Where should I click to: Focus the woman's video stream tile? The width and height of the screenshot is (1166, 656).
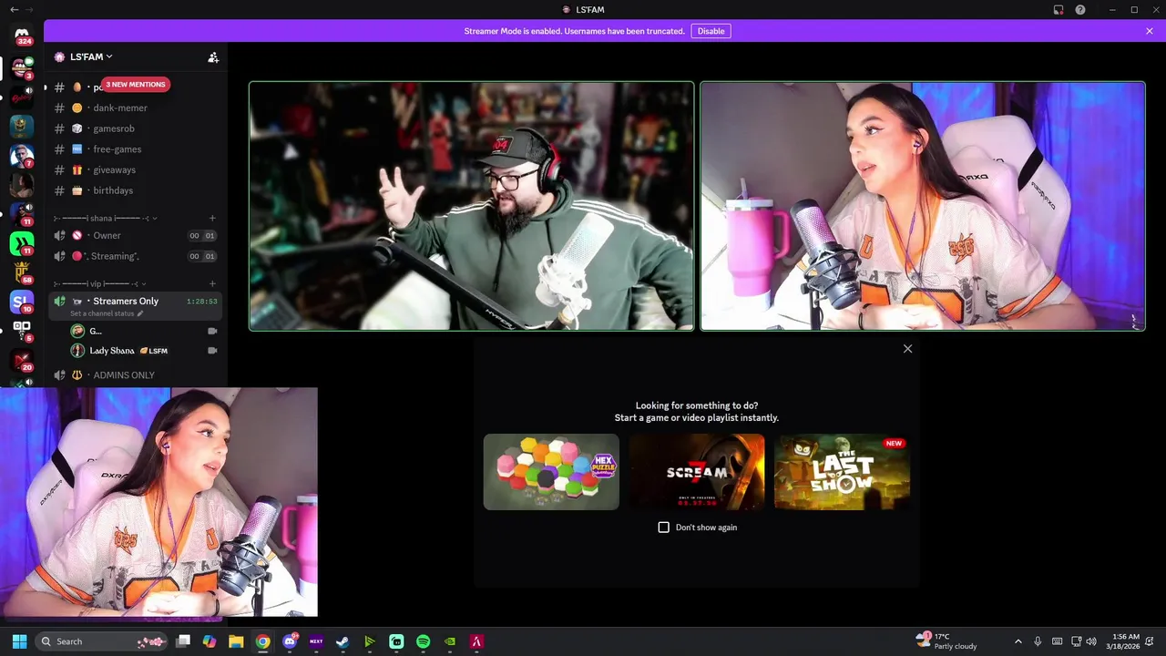pyautogui.click(x=923, y=206)
